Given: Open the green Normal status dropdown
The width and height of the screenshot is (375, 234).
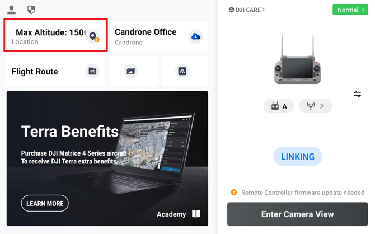Looking at the screenshot, I should [350, 10].
